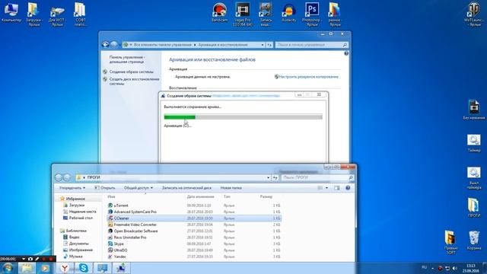Open Control Panel help question mark

tap(346, 53)
